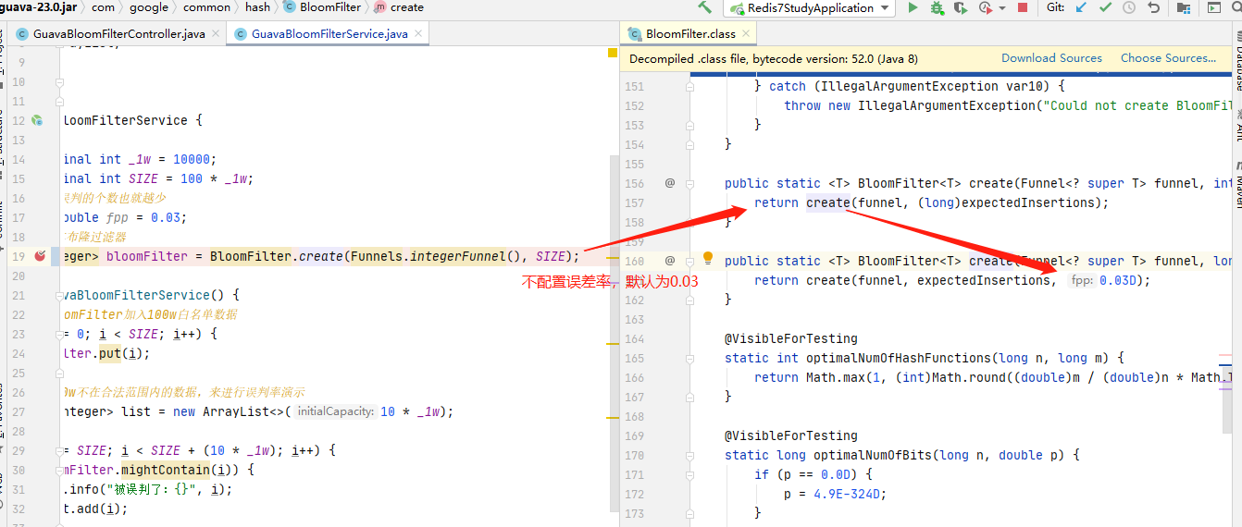Click the 'initialCapacity:' parameter hint

point(335,411)
